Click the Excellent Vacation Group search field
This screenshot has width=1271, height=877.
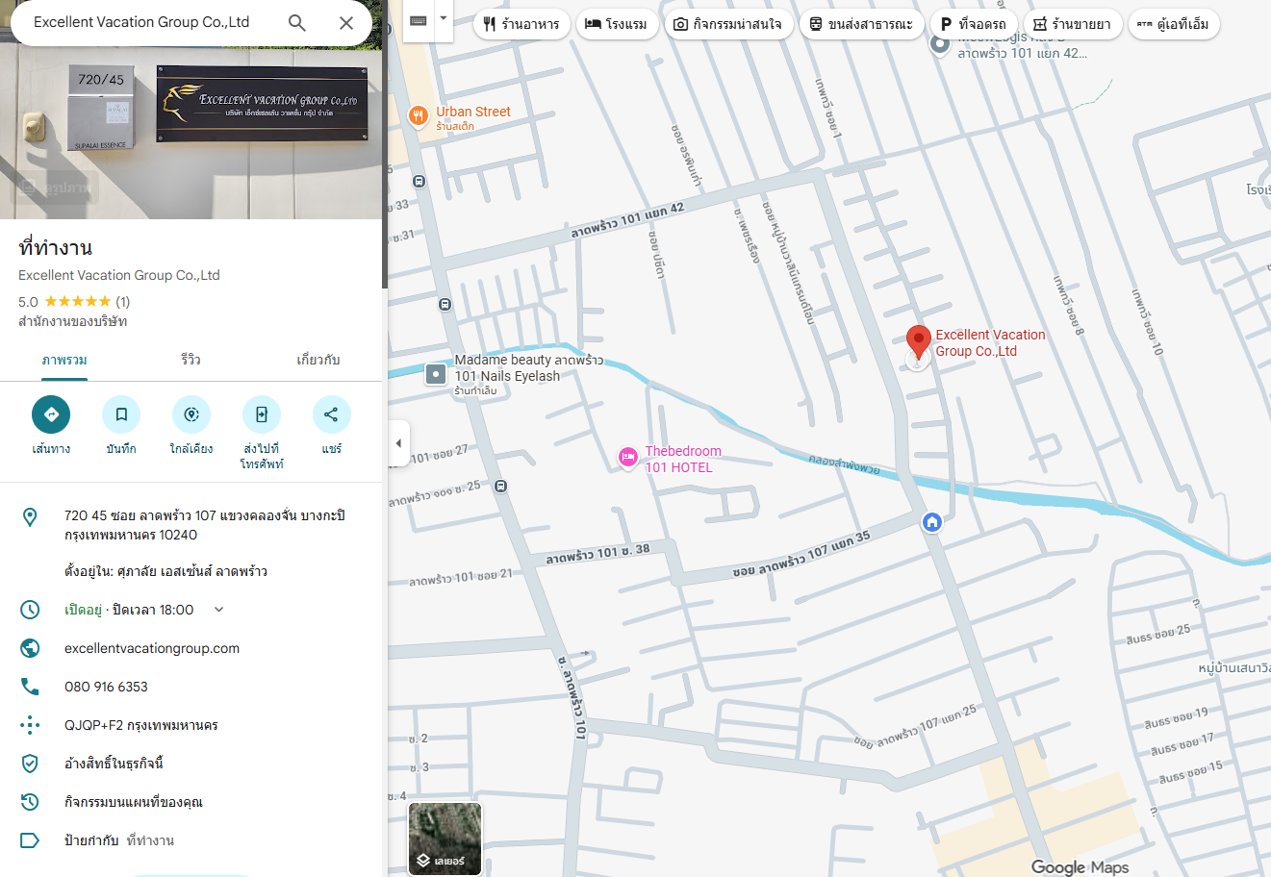pyautogui.click(x=144, y=22)
